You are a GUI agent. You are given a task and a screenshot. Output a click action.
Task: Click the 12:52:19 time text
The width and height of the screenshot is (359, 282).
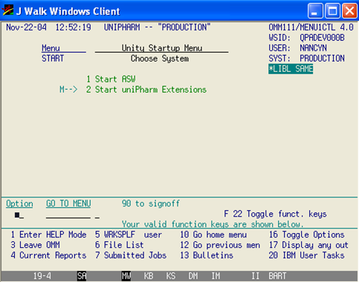[x=73, y=27]
